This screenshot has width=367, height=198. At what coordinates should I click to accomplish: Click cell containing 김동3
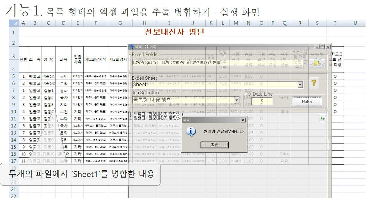48,104
